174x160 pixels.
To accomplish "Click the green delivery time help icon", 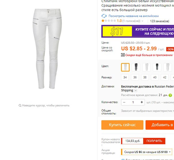I will (170, 95).
